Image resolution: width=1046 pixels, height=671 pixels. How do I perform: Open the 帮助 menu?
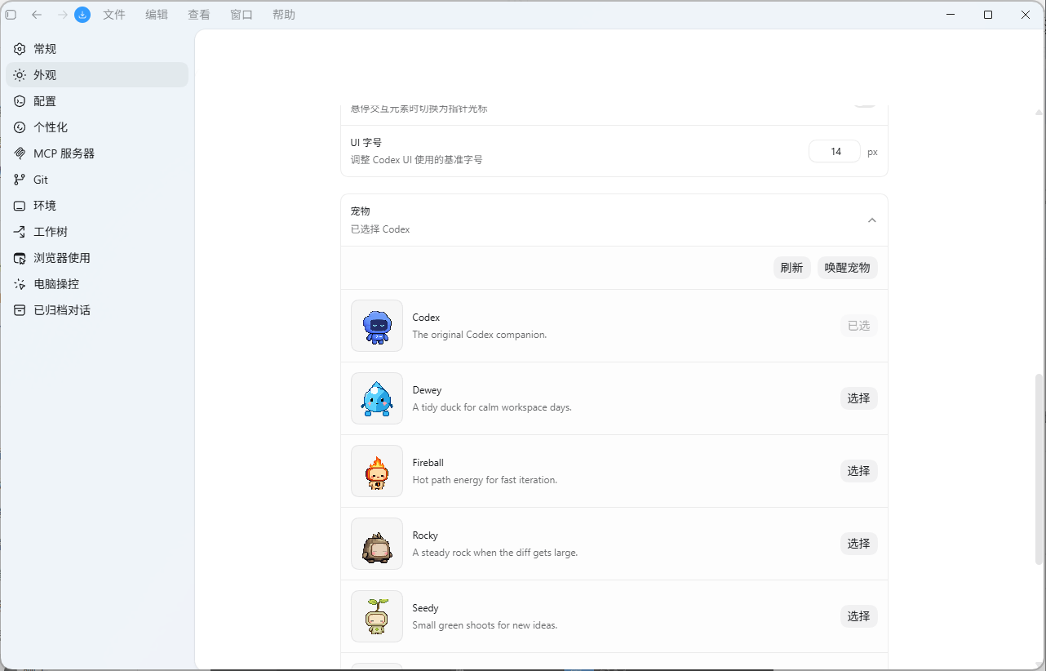coord(284,15)
